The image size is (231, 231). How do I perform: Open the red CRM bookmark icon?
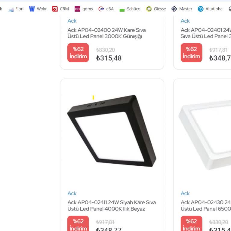coord(55,9)
